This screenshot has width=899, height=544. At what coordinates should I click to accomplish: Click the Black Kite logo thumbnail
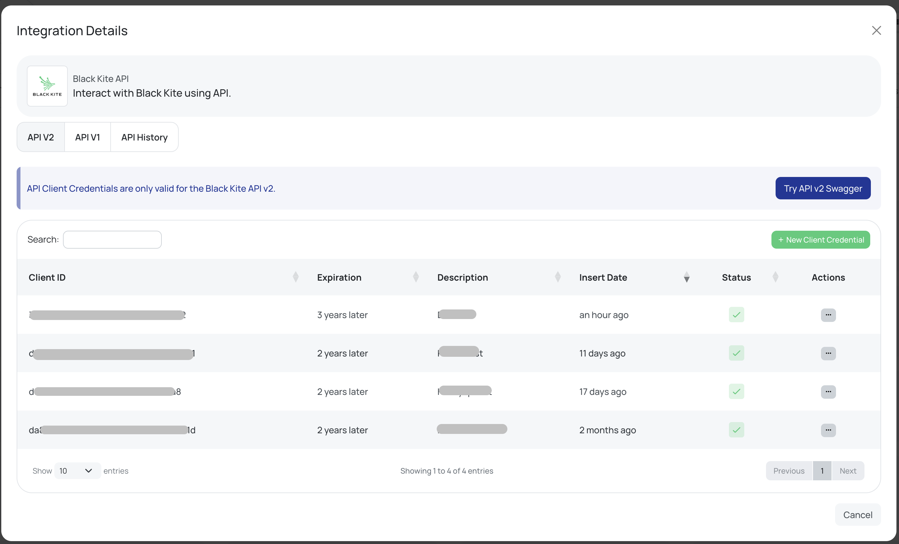click(x=47, y=86)
